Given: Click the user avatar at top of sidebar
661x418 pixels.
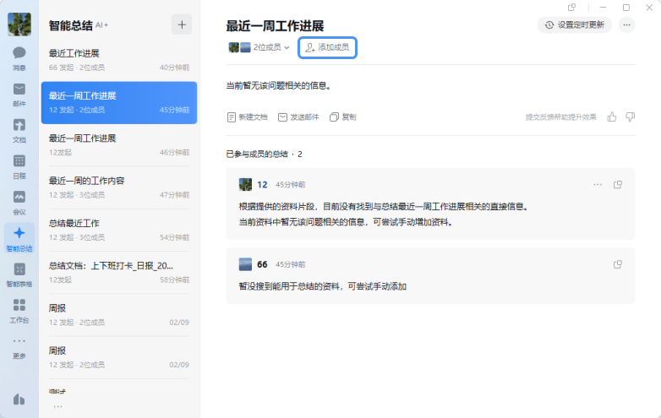Looking at the screenshot, I should [x=19, y=24].
